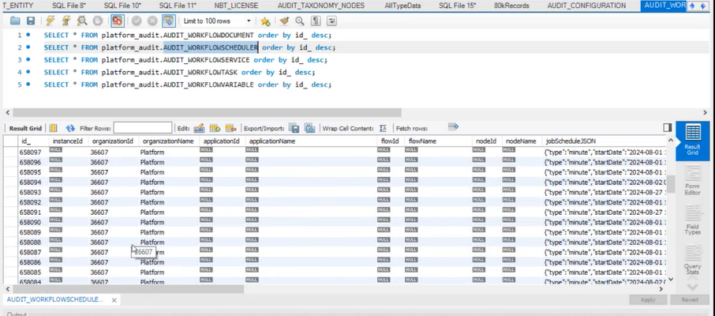Image resolution: width=715 pixels, height=316 pixels.
Task: Commit the current transaction
Action: [137, 21]
